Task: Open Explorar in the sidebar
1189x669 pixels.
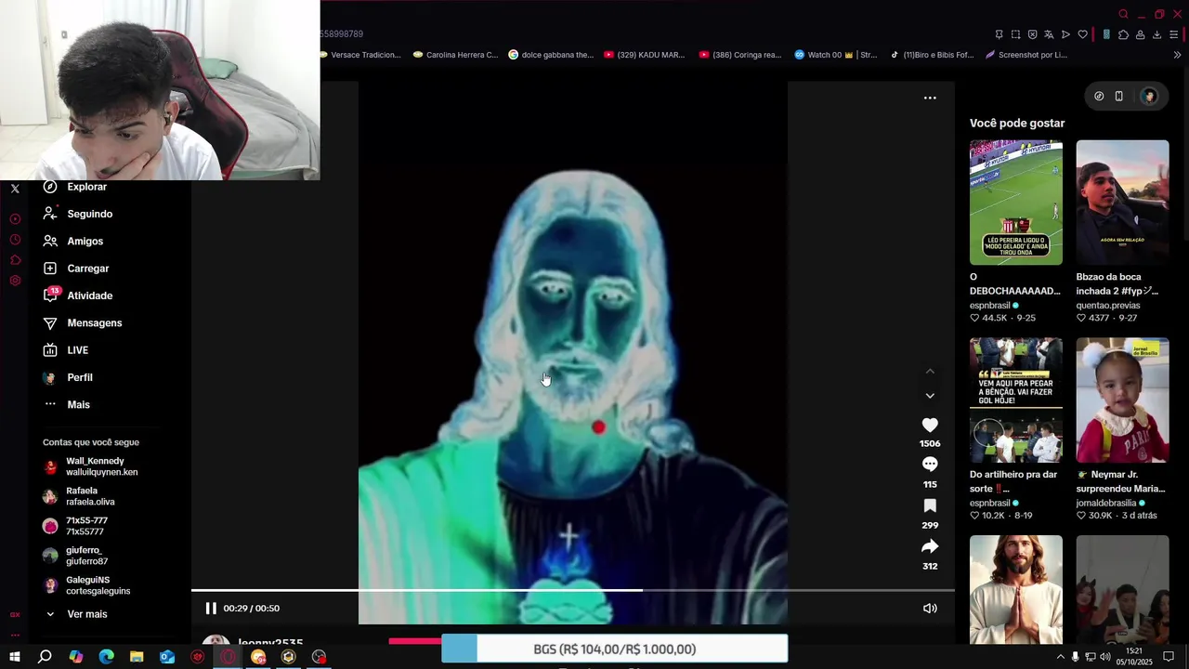Action: 75,187
